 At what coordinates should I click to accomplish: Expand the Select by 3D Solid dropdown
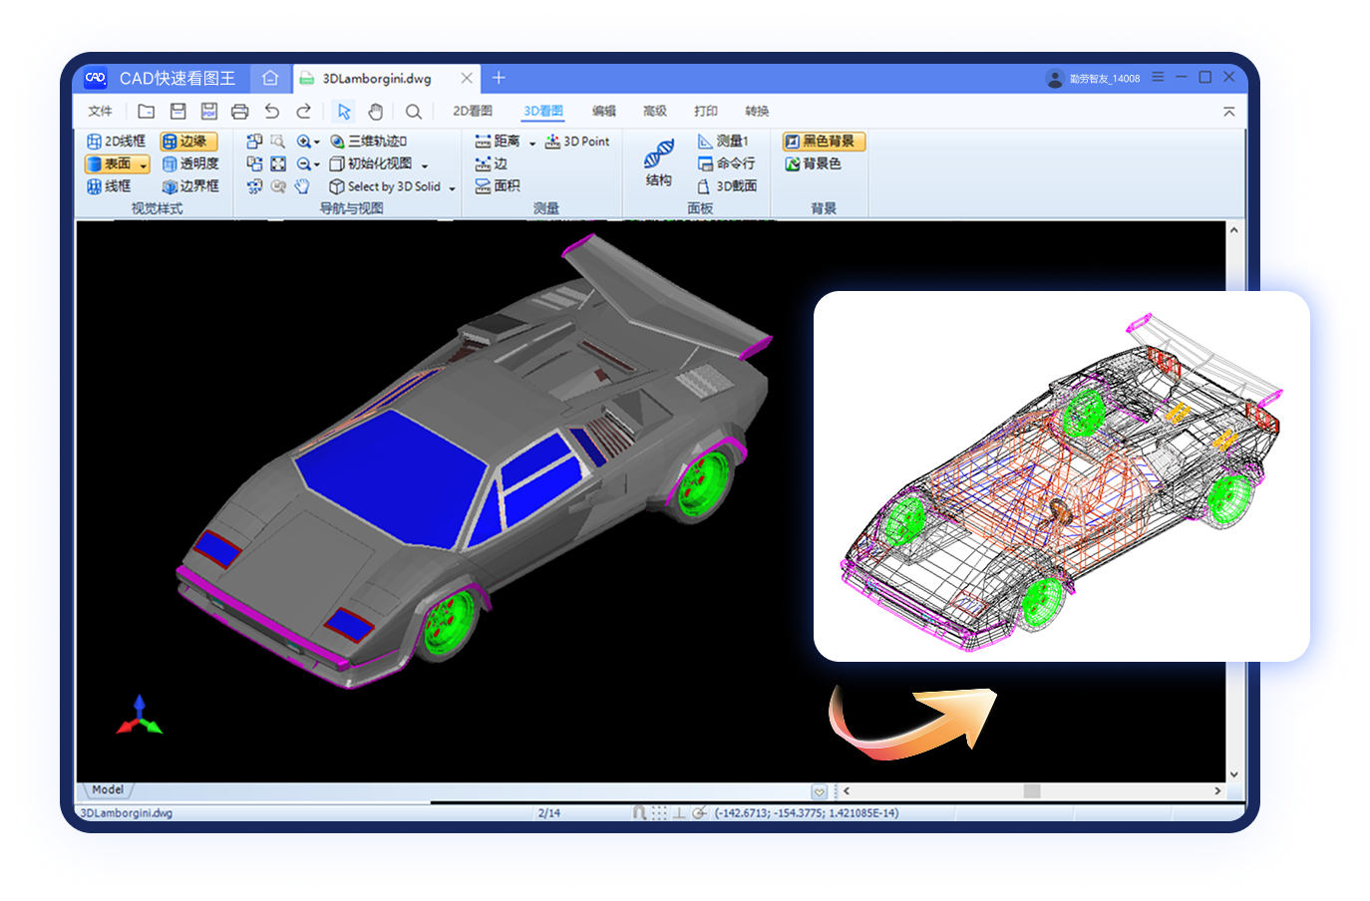(x=452, y=188)
